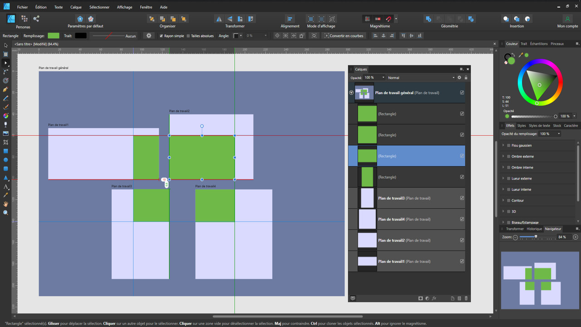
Task: Switch to the Historique tab
Action: (534, 229)
